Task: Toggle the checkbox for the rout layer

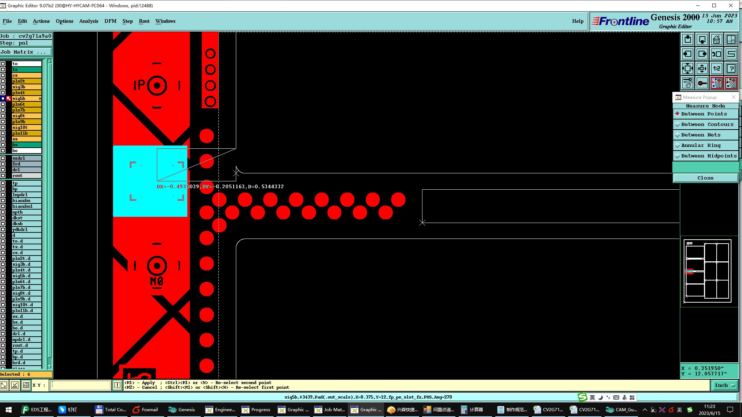Action: (x=3, y=176)
